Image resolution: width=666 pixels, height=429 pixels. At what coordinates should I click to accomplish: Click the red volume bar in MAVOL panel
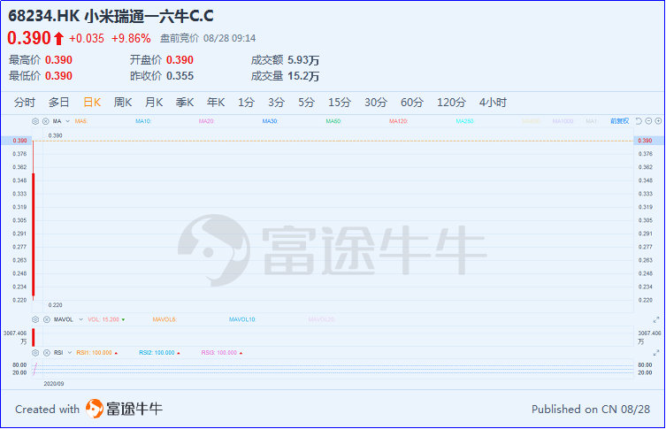(33, 337)
